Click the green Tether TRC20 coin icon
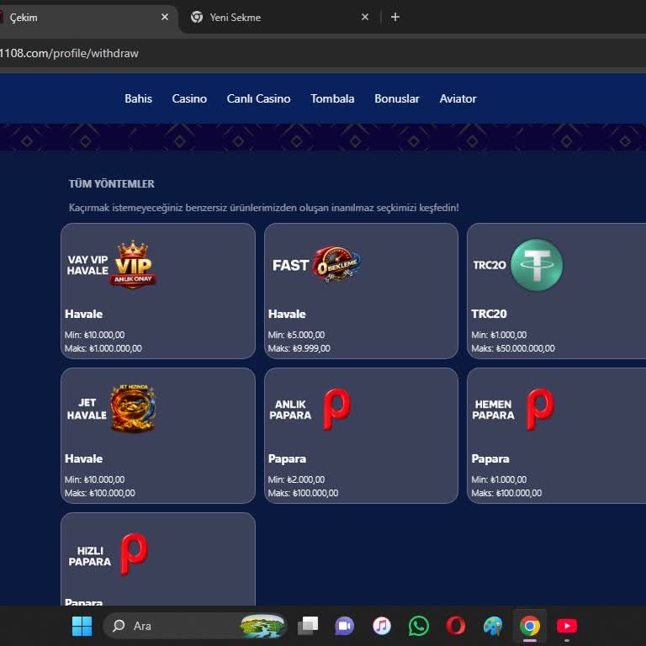The height and width of the screenshot is (646, 646). pyautogui.click(x=537, y=265)
